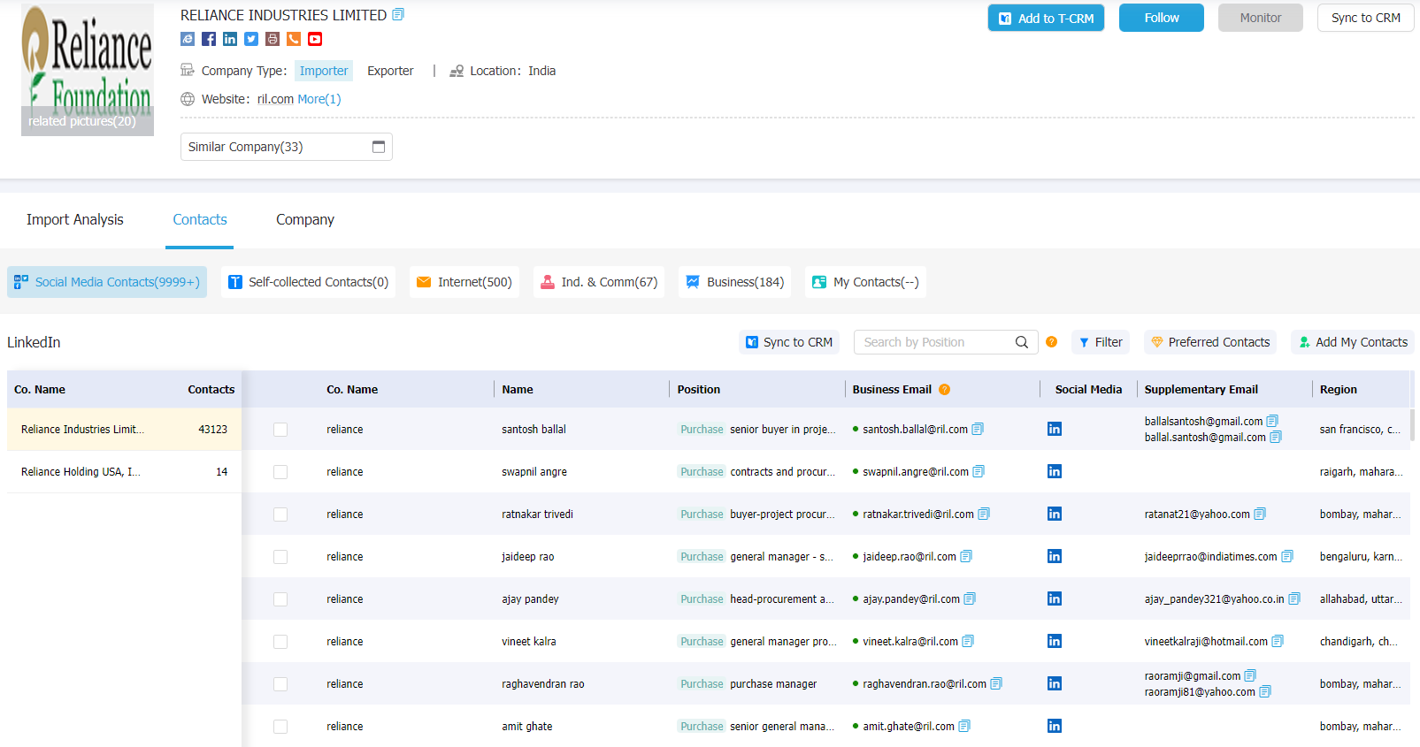Click Add My Contacts button

[1353, 342]
